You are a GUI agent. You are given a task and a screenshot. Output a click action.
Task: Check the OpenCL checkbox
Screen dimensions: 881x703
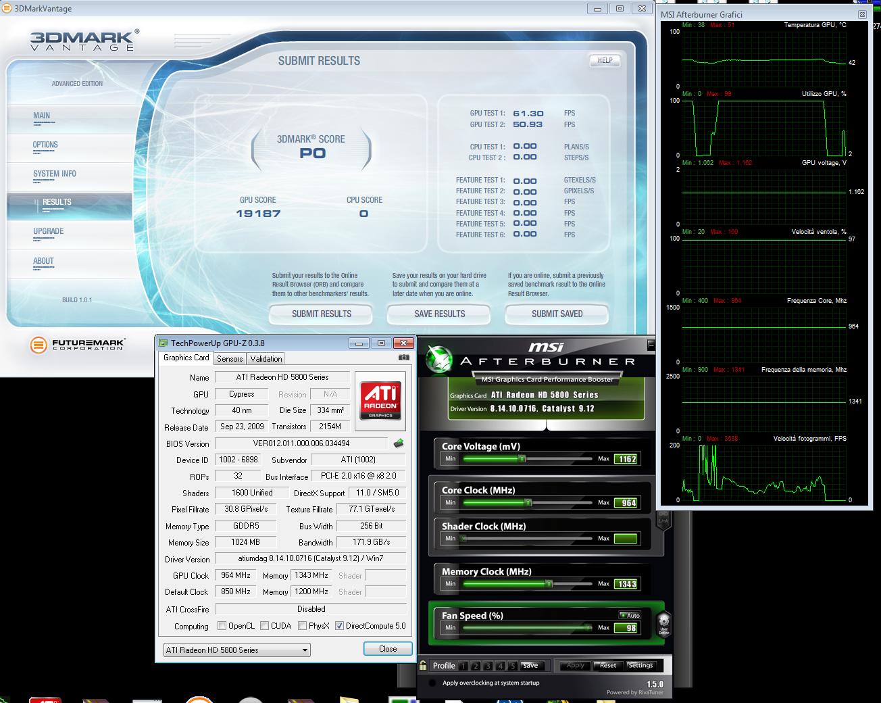[222, 626]
